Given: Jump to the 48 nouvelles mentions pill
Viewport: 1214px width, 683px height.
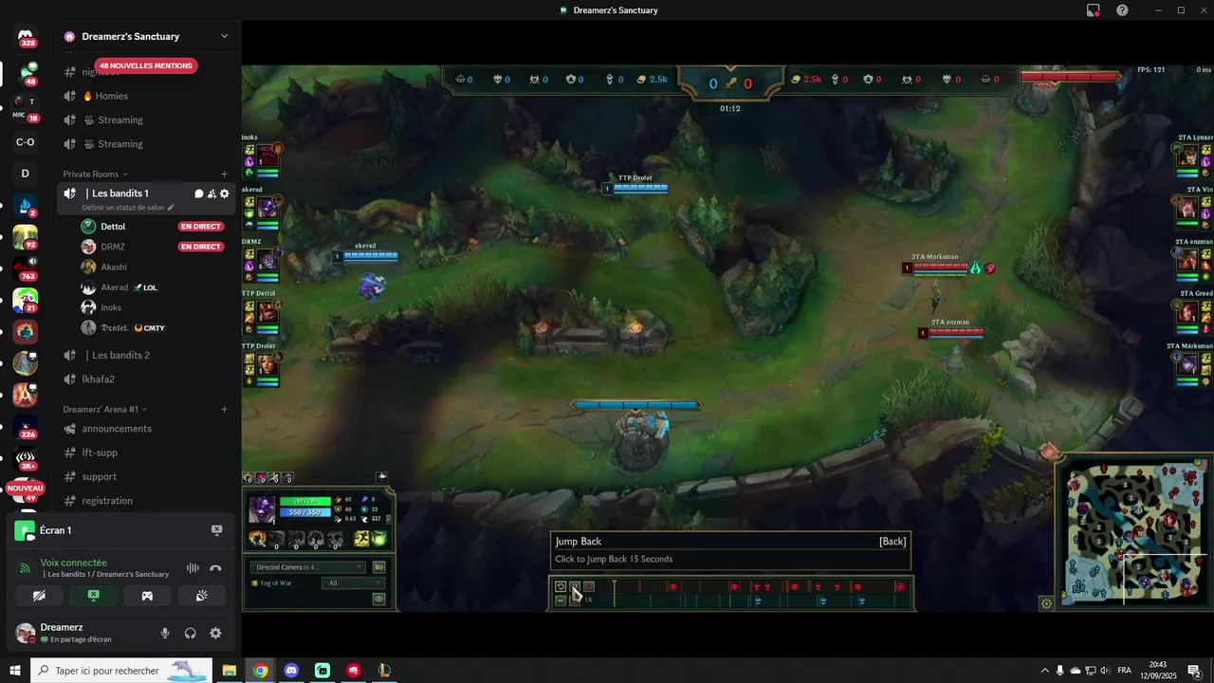Looking at the screenshot, I should point(145,65).
